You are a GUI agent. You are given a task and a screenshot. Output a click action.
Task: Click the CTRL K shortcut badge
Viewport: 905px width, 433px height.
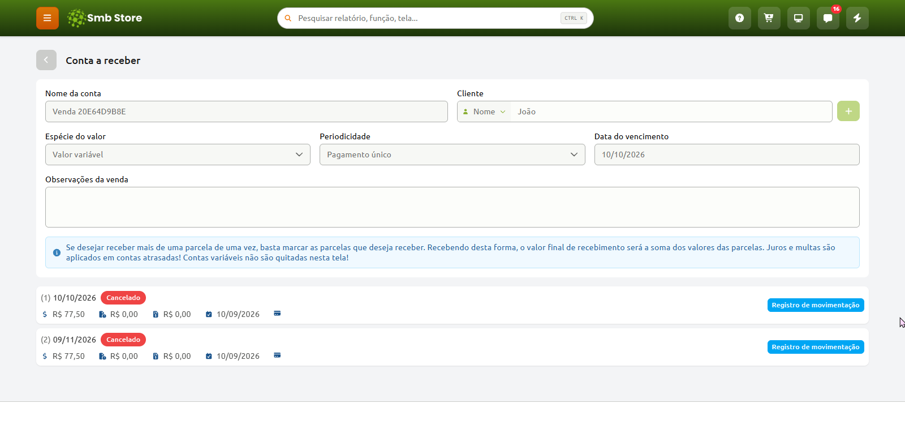[574, 18]
